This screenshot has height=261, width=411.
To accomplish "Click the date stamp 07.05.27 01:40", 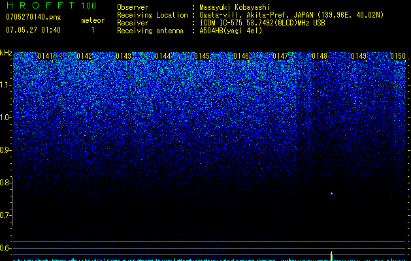I will 33,30.
